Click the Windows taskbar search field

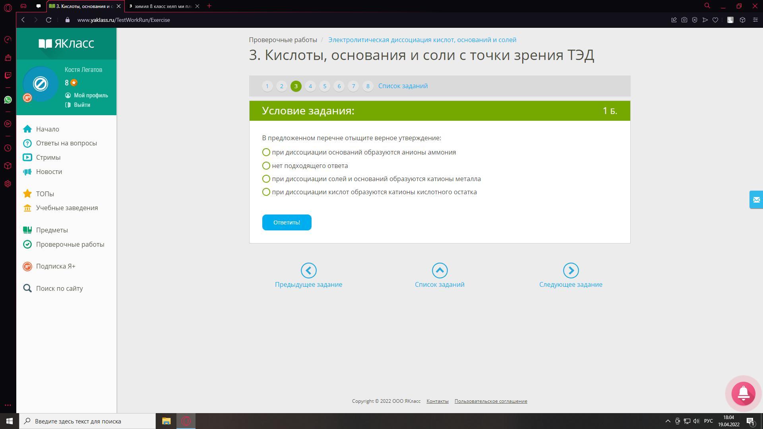[87, 421]
